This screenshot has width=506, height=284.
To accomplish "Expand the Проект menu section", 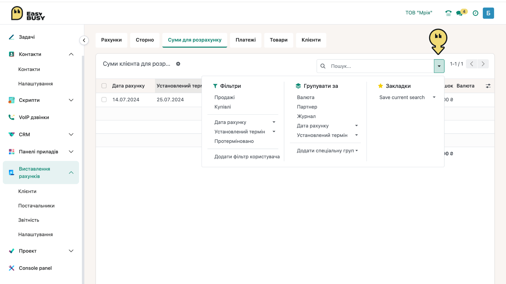I will (x=71, y=251).
